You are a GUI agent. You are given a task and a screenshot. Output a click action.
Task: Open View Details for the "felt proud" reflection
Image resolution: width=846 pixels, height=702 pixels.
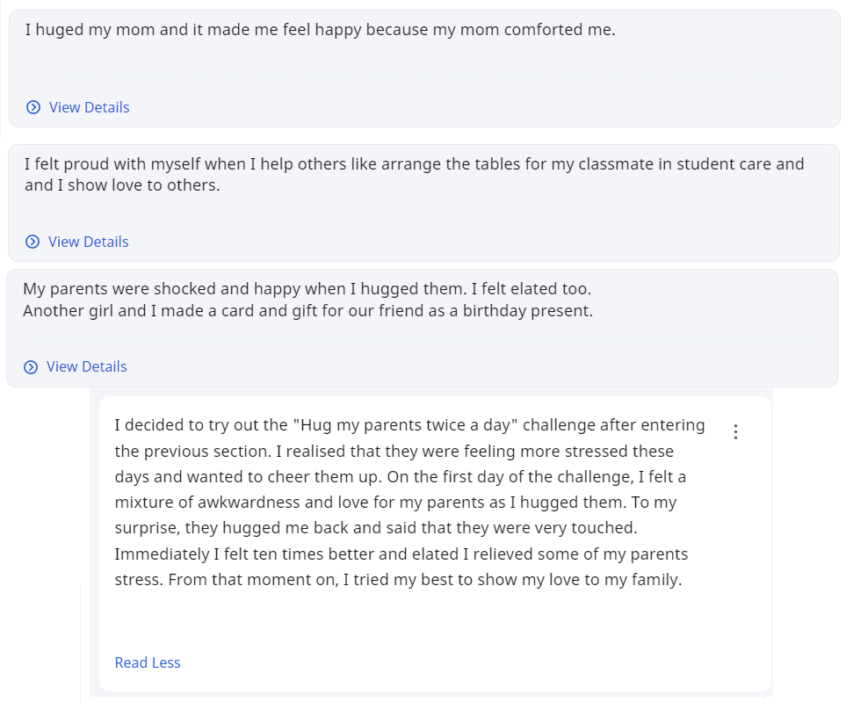click(88, 242)
